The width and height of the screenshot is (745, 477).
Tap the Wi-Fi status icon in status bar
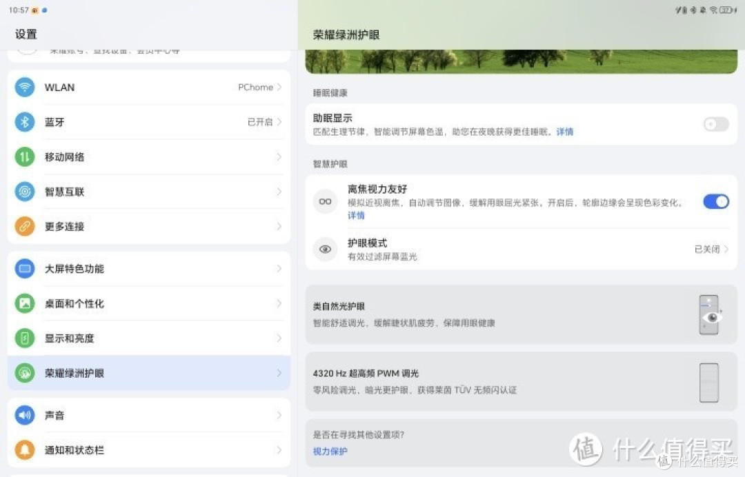[713, 10]
